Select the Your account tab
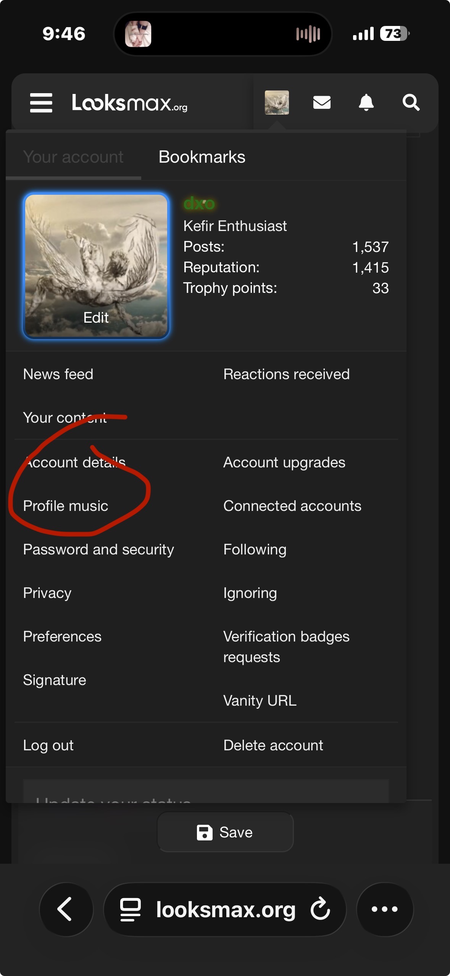450x976 pixels. pos(73,157)
